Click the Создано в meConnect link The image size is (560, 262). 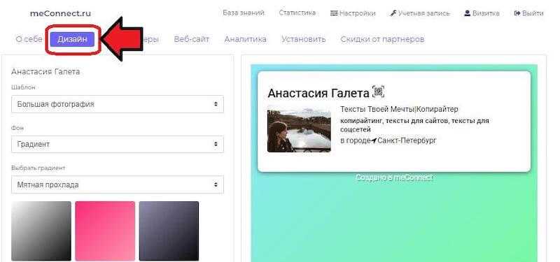pos(394,177)
